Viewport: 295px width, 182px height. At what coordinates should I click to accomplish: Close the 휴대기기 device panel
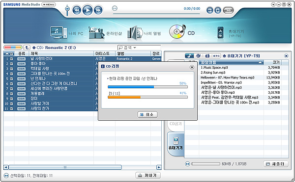pyautogui.click(x=286, y=56)
